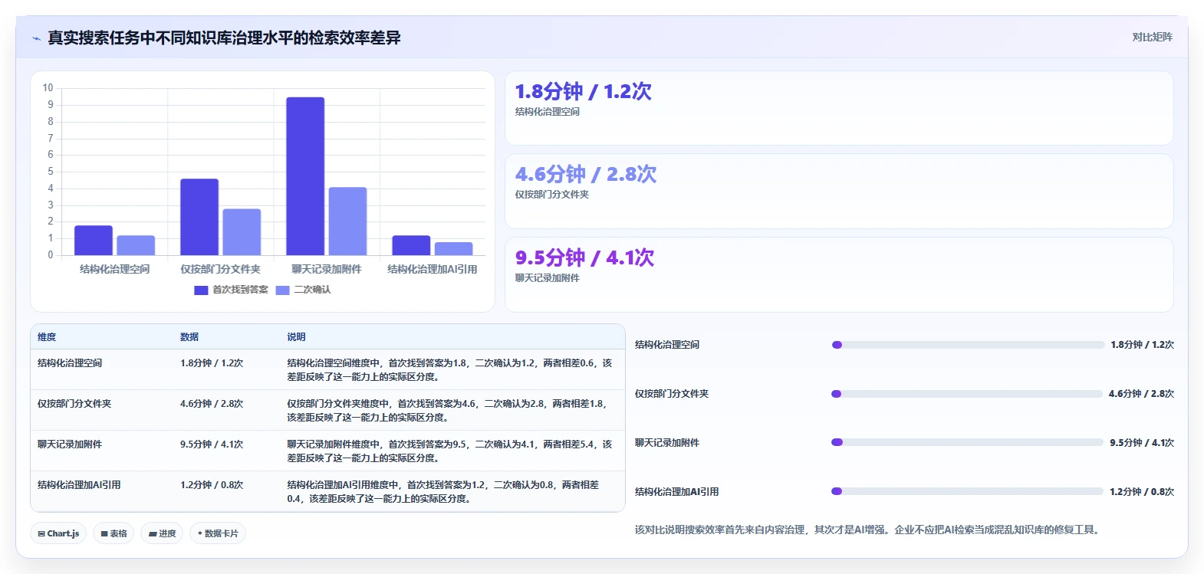Click the sparkle icon in 数据卡片 tag
1204x574 pixels.
pyautogui.click(x=200, y=533)
